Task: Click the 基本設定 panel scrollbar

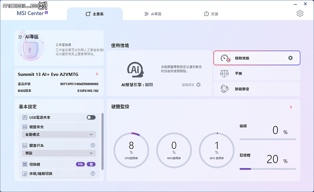Action: tap(103, 141)
